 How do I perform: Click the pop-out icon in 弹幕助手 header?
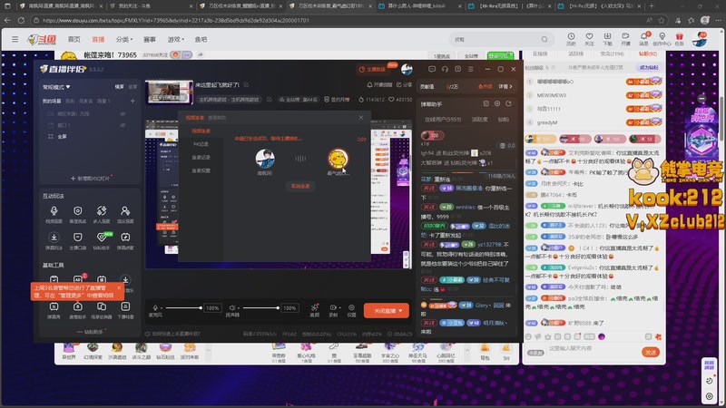[508, 103]
